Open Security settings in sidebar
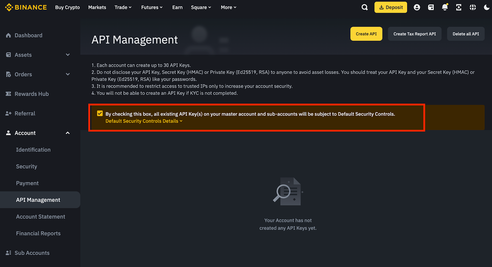The width and height of the screenshot is (492, 267). tap(26, 166)
